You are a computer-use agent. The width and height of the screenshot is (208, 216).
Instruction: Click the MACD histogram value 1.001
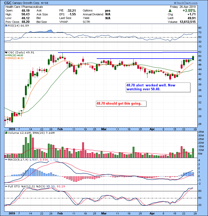pos(54,160)
